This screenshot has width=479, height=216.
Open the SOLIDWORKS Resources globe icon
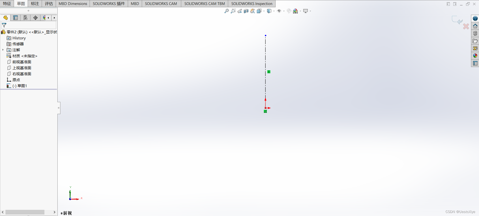475,18
